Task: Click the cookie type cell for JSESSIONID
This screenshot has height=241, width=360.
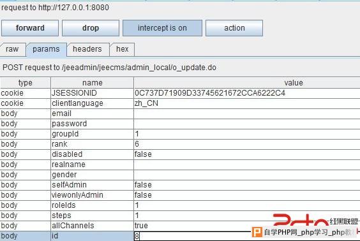Action: click(x=26, y=93)
